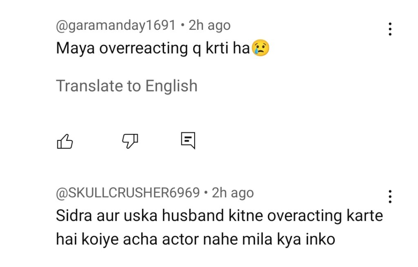
Task: Click the crying face emoji
Action: pos(260,49)
